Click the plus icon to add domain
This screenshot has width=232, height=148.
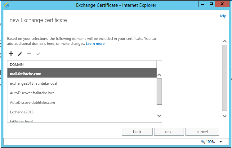click(11, 54)
